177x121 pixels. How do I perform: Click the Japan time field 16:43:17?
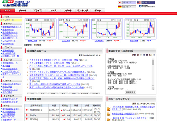tap(129, 2)
